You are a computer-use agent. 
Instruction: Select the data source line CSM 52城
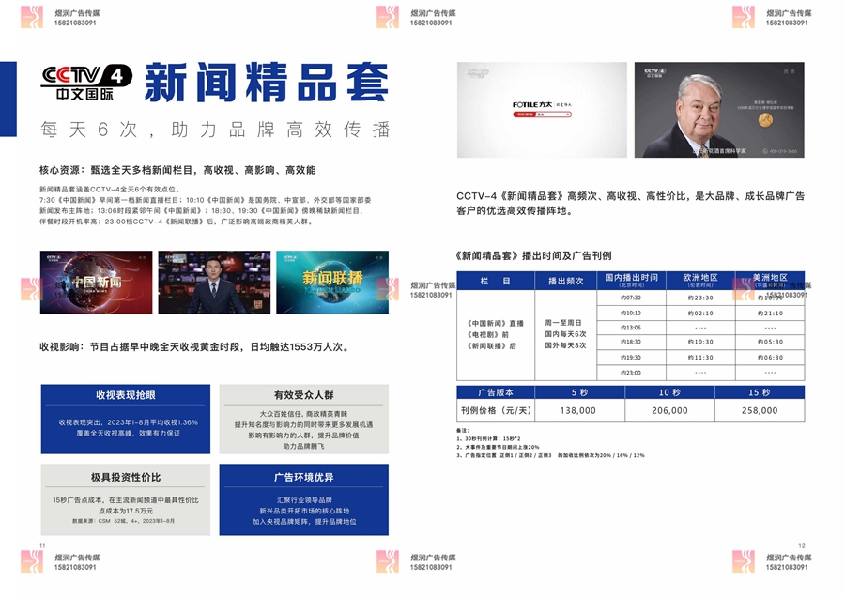(123, 521)
